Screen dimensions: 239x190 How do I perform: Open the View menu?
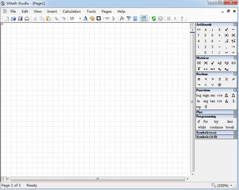coord(38,11)
